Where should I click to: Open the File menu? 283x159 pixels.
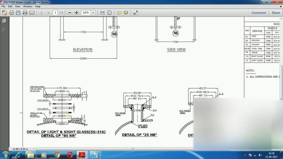[3, 7]
